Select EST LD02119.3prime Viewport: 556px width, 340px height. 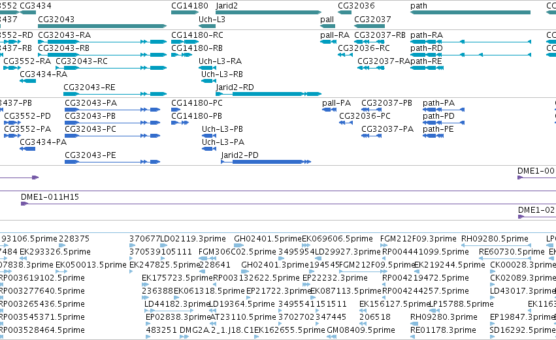193,239
